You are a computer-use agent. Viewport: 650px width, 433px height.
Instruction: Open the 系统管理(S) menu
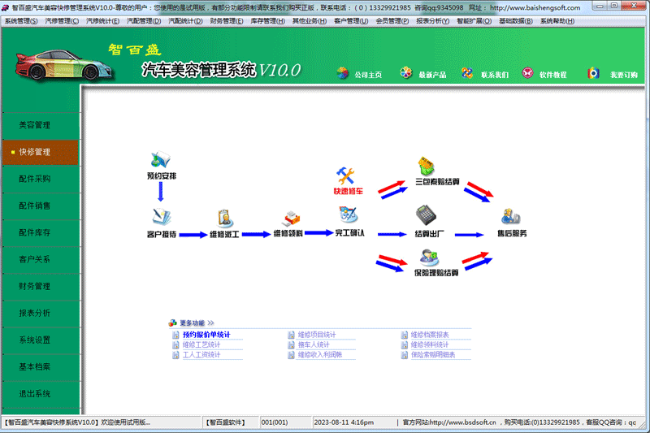click(21, 21)
